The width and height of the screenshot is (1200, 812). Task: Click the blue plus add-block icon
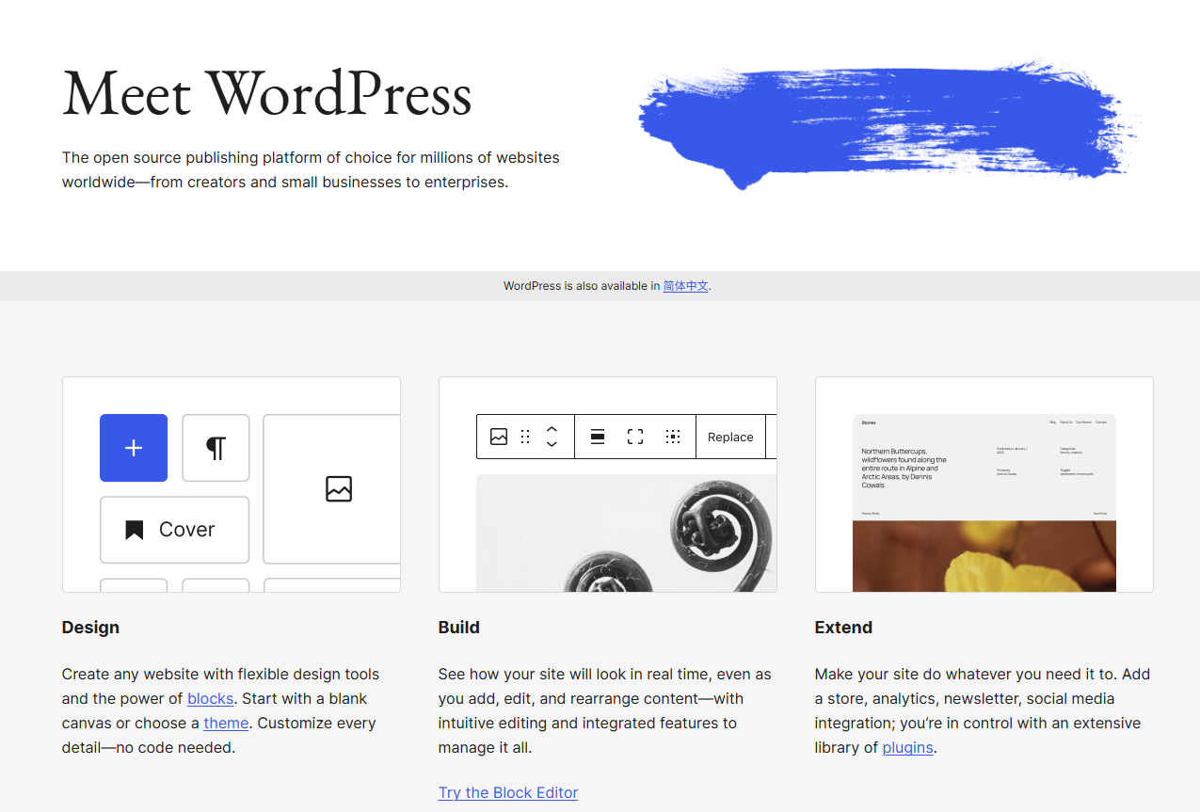click(134, 448)
